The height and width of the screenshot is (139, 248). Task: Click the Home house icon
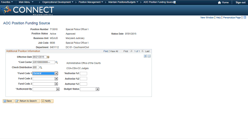click(219, 3)
